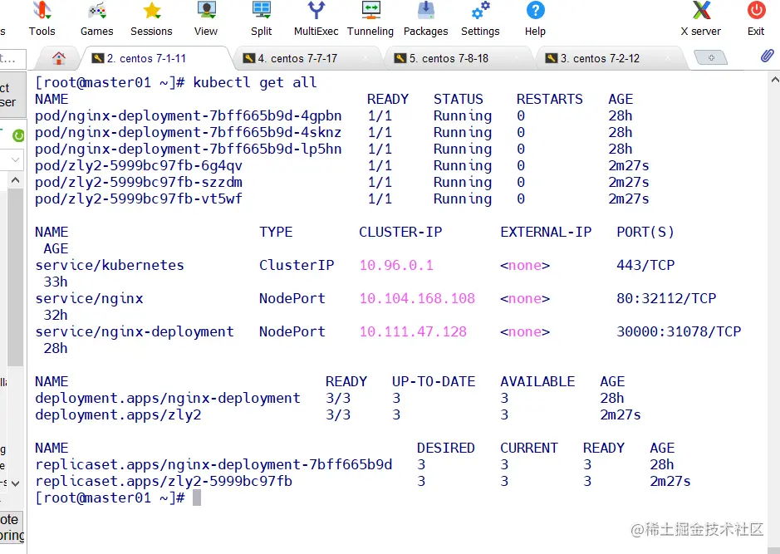Click the kubectl get all command text

point(255,82)
